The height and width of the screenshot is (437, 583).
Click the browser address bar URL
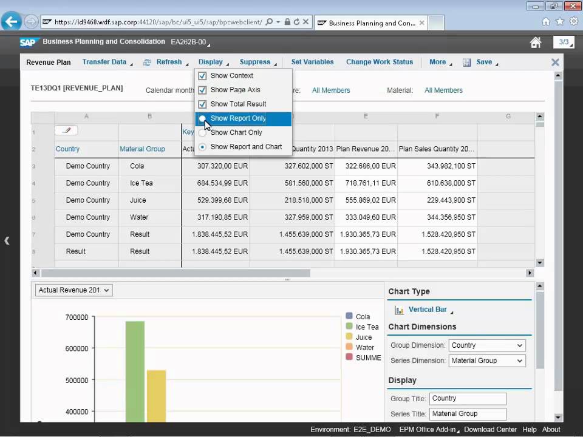pyautogui.click(x=158, y=22)
